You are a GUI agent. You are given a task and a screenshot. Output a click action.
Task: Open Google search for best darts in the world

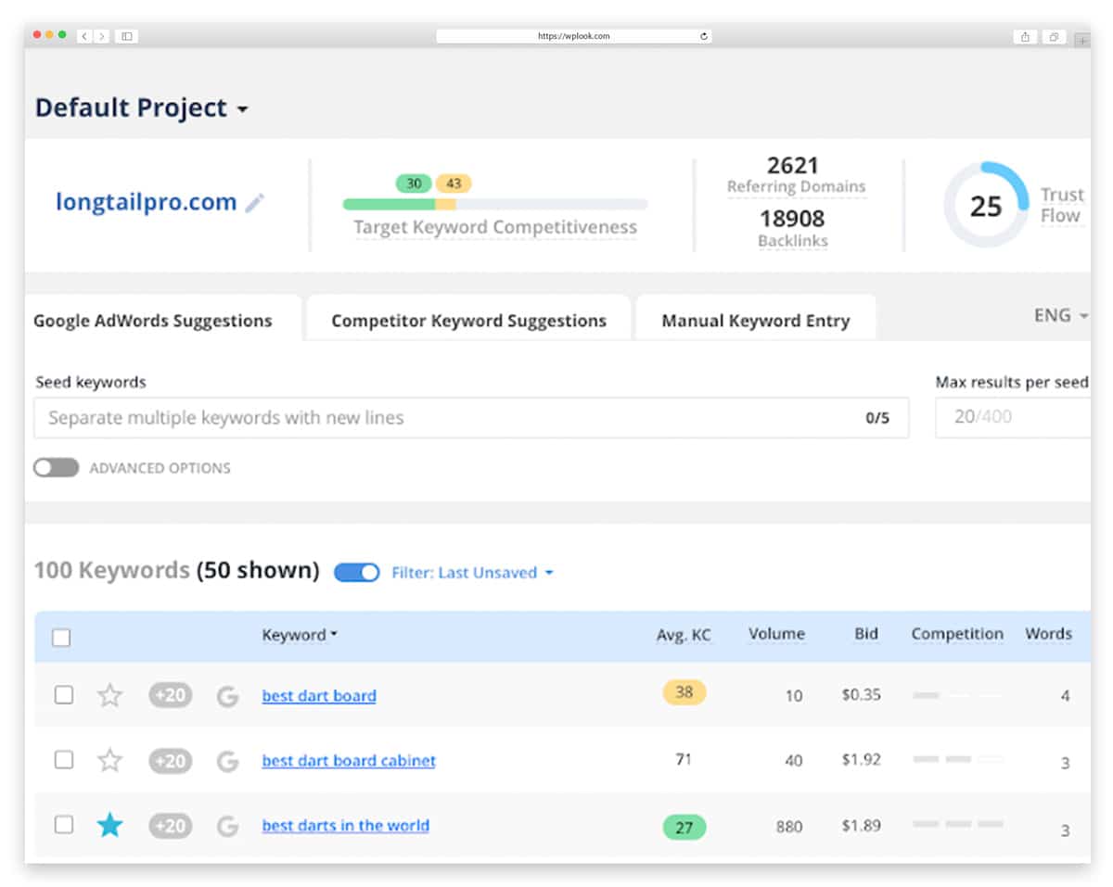coord(227,826)
